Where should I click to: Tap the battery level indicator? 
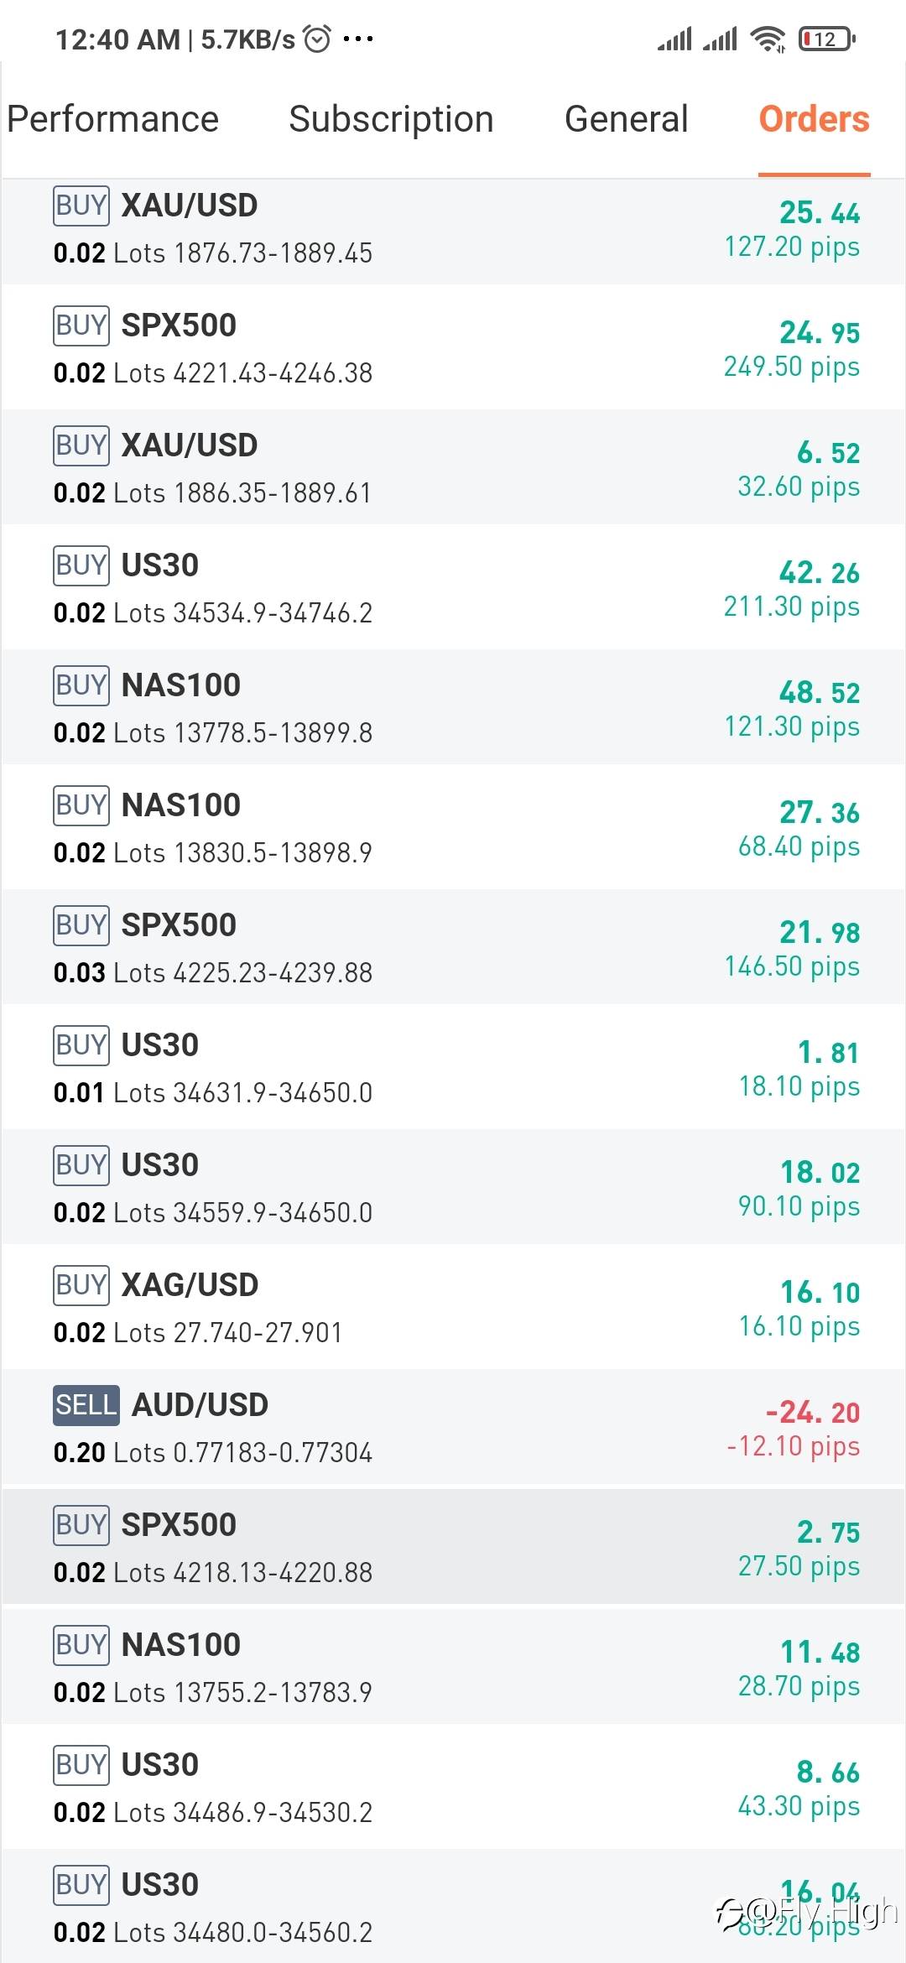[x=826, y=39]
